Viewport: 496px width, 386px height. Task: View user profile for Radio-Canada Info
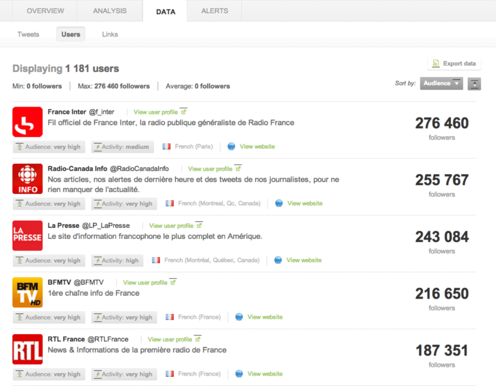pyautogui.click(x=210, y=169)
